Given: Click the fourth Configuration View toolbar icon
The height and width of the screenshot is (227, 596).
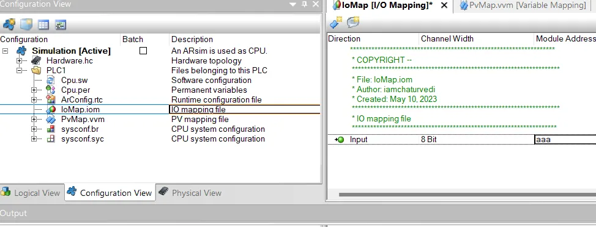Looking at the screenshot, I should pyautogui.click(x=61, y=25).
